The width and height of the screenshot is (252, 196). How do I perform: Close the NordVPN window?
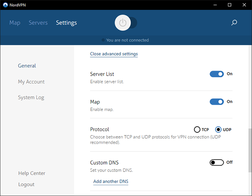pos(244,5)
